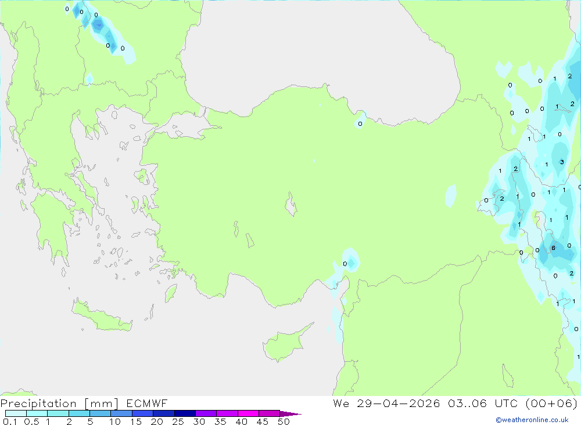The width and height of the screenshot is (581, 425).
Task: Select the 35–40 mm legend color swatch
Action: pos(227,413)
